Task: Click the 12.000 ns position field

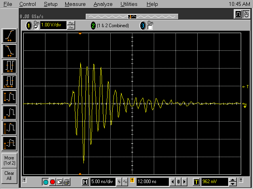Action: tap(153, 182)
